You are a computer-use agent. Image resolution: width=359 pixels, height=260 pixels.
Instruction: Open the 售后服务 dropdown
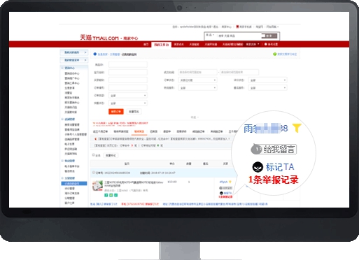click(267, 88)
